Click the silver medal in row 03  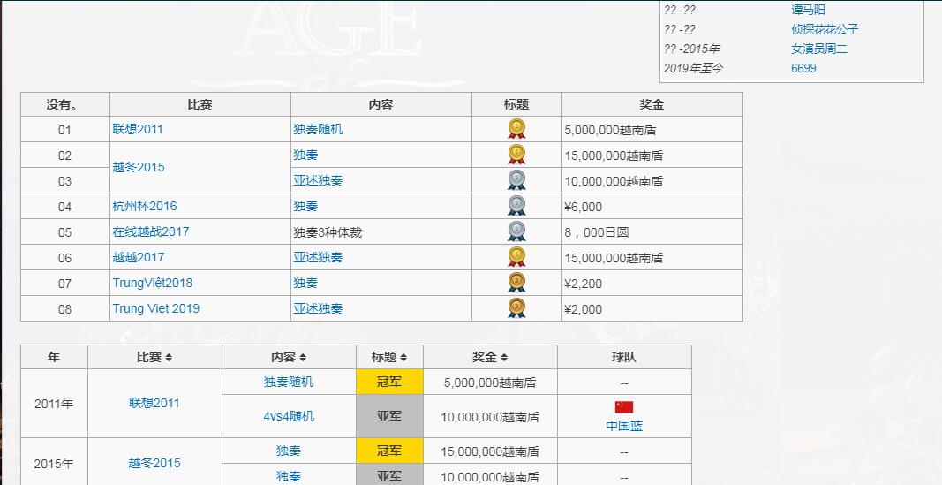[x=516, y=180]
